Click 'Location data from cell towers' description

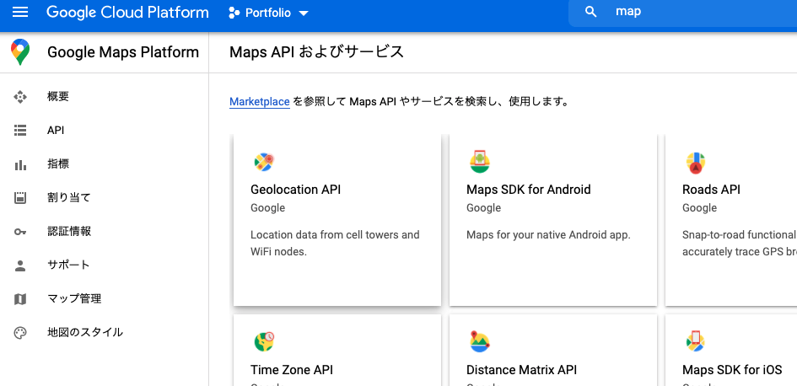coord(335,243)
